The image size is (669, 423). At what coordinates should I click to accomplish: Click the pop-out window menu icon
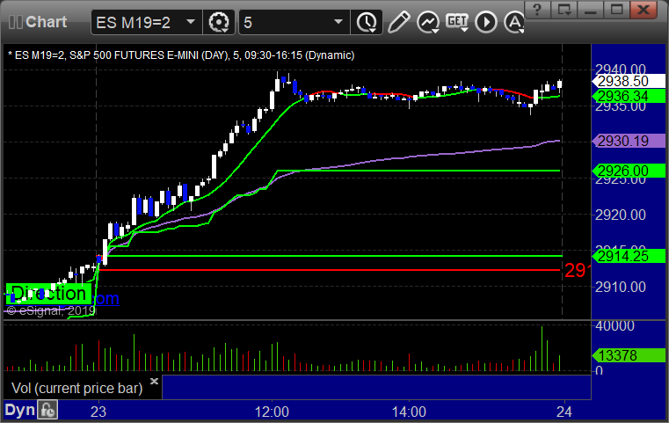click(564, 10)
